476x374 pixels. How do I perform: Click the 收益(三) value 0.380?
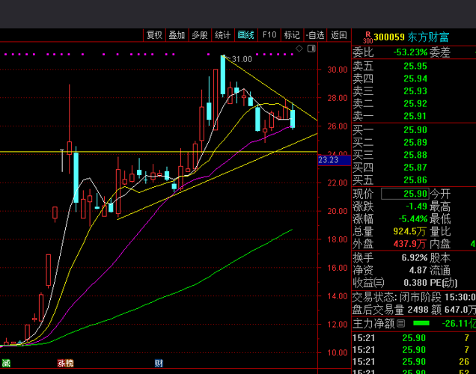pyautogui.click(x=415, y=283)
